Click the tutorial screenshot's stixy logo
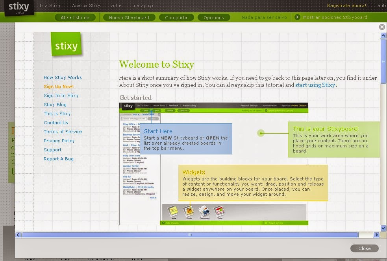 (x=128, y=106)
